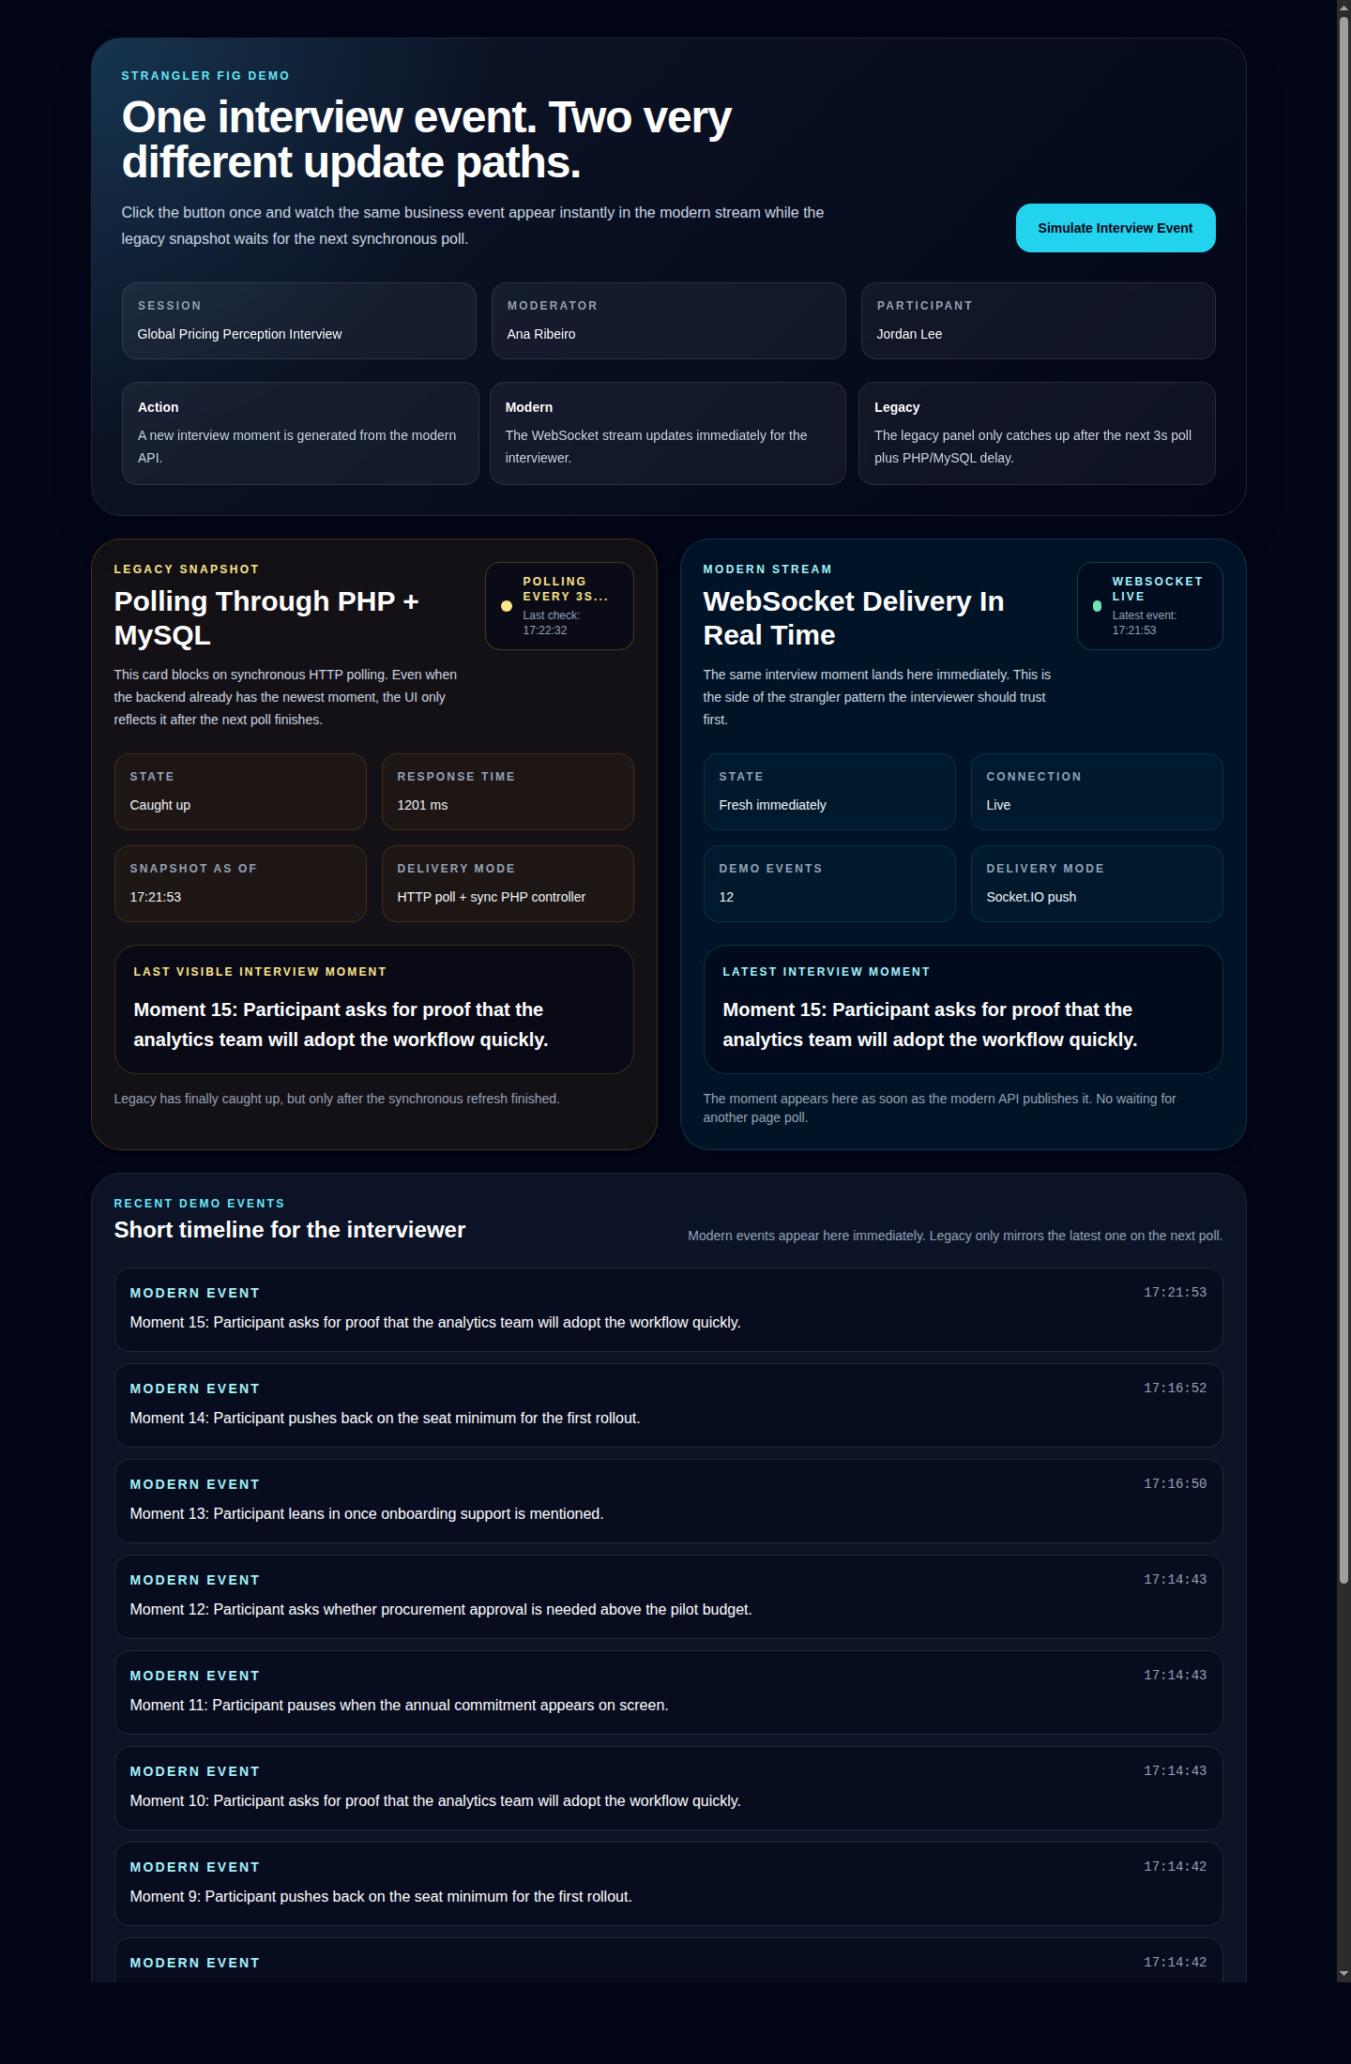Click the 'LEGACY SNAPSHOT' section label
The image size is (1351, 2064).
click(187, 569)
